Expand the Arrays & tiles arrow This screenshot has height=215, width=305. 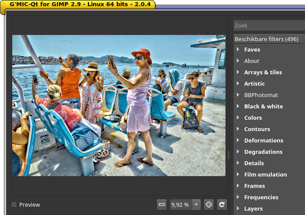coord(238,72)
